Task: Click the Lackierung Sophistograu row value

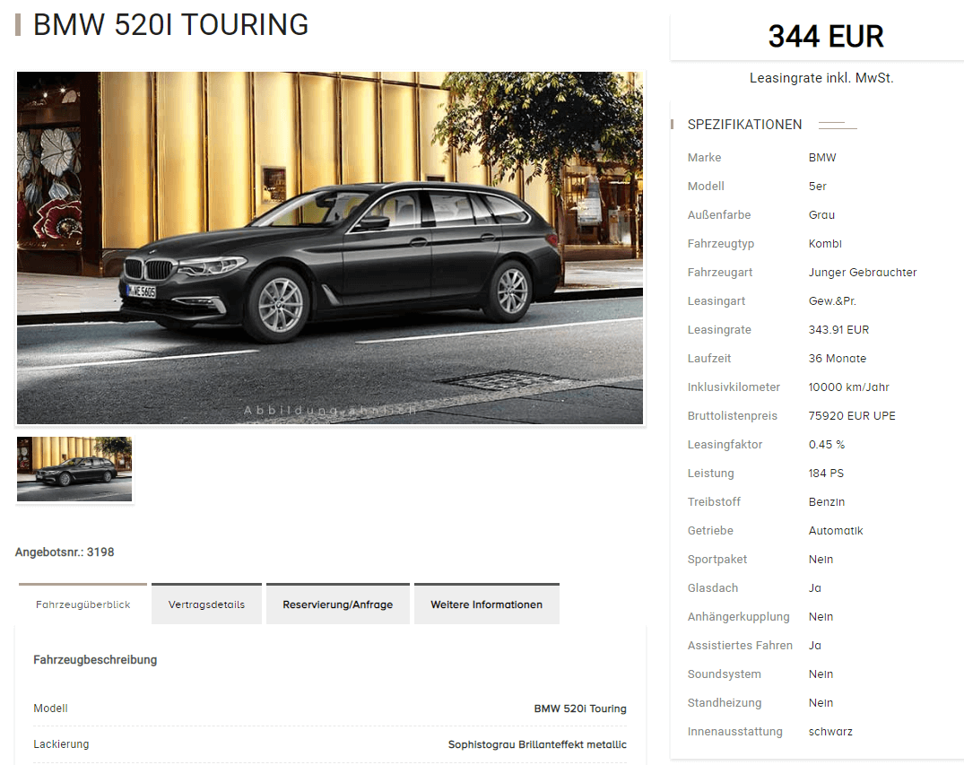Action: pos(537,744)
